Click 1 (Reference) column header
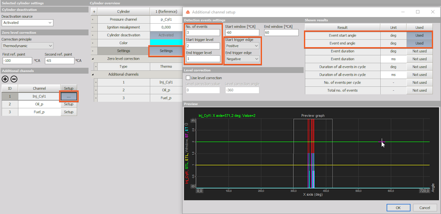The height and width of the screenshot is (214, 441). click(166, 12)
